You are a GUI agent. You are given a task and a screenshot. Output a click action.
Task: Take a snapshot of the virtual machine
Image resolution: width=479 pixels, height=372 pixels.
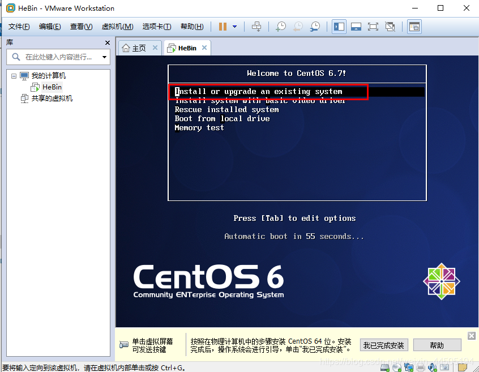click(x=281, y=27)
